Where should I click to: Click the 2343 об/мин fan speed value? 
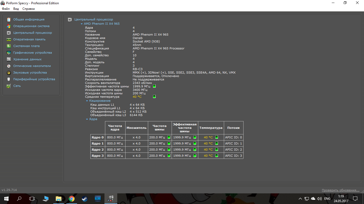coord(142,83)
